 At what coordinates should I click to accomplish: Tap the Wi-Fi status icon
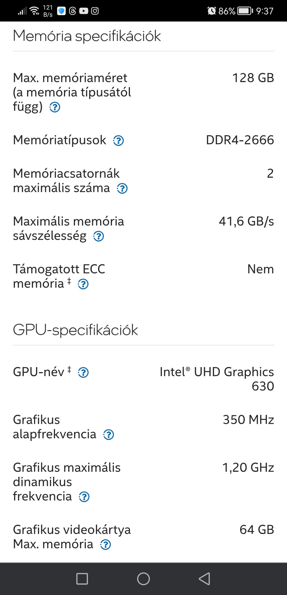click(35, 11)
